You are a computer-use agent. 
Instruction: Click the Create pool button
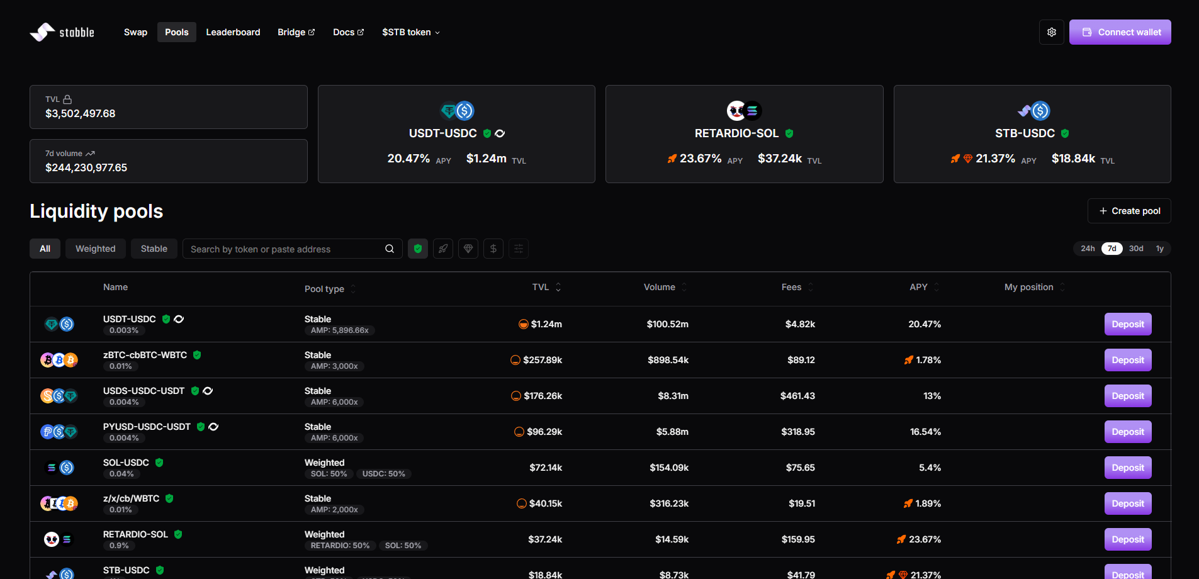[x=1129, y=211]
